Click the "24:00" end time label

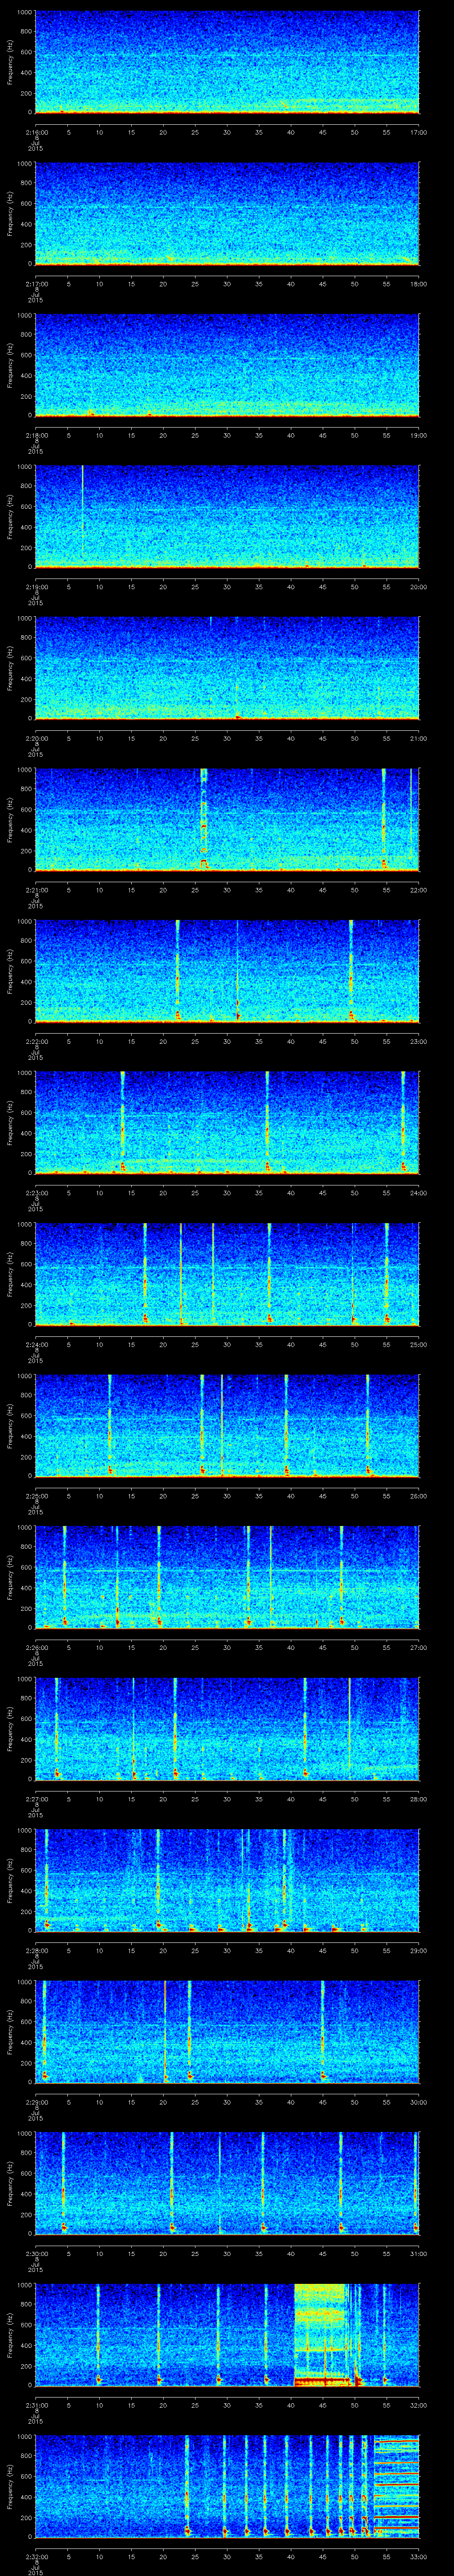(x=418, y=1192)
